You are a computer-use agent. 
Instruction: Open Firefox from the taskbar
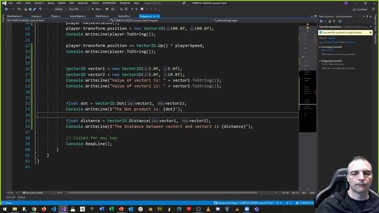pos(44,209)
